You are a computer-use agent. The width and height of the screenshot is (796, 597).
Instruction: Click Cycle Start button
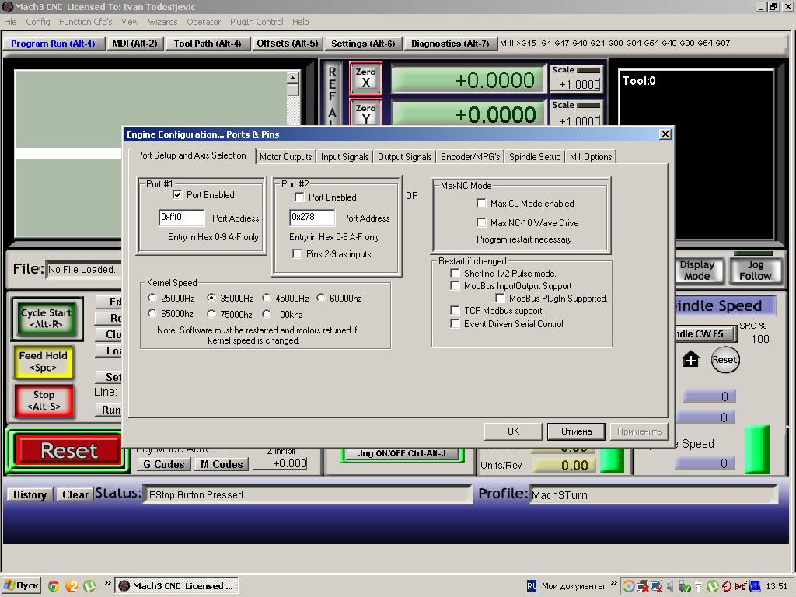click(x=46, y=318)
